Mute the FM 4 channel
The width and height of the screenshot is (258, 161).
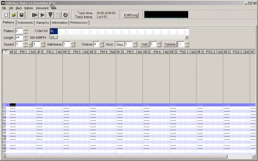(x=91, y=52)
